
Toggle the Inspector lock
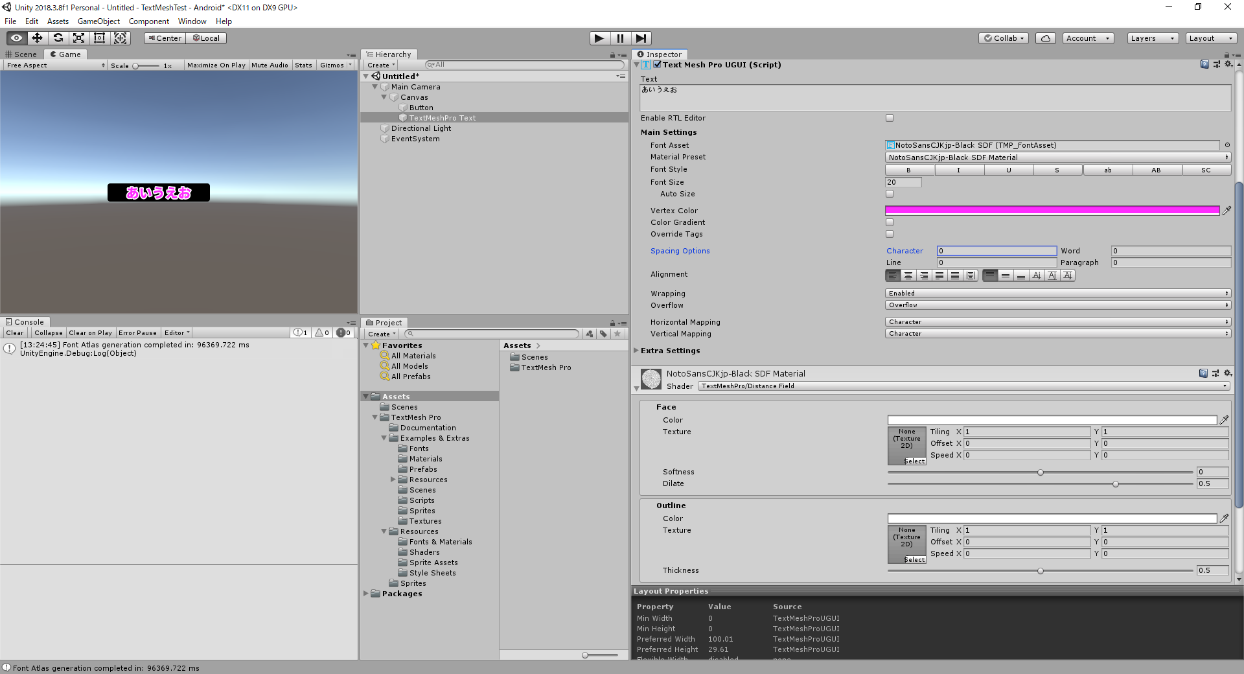click(x=1227, y=55)
